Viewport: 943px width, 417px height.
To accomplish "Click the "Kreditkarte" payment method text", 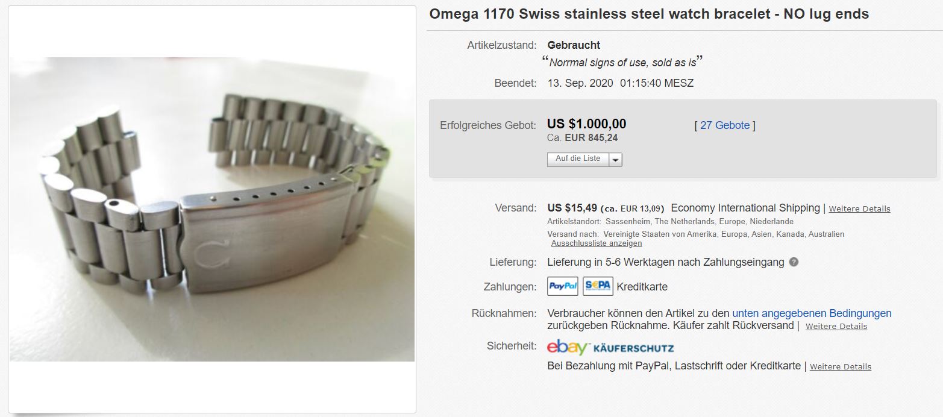I will point(642,287).
